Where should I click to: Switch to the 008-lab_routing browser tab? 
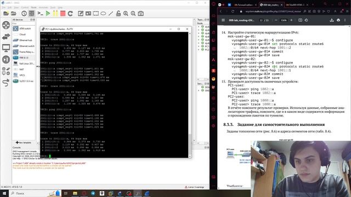(x=271, y=5)
